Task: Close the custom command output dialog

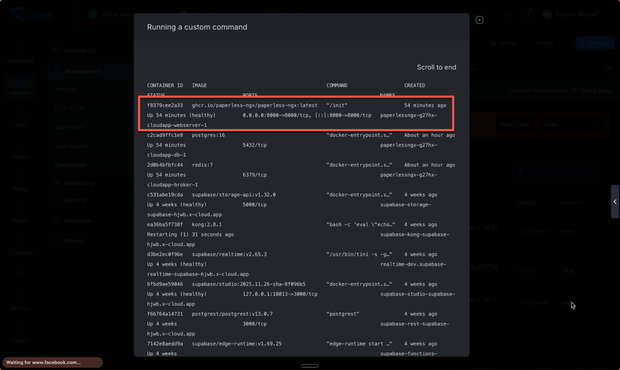Action: (480, 20)
